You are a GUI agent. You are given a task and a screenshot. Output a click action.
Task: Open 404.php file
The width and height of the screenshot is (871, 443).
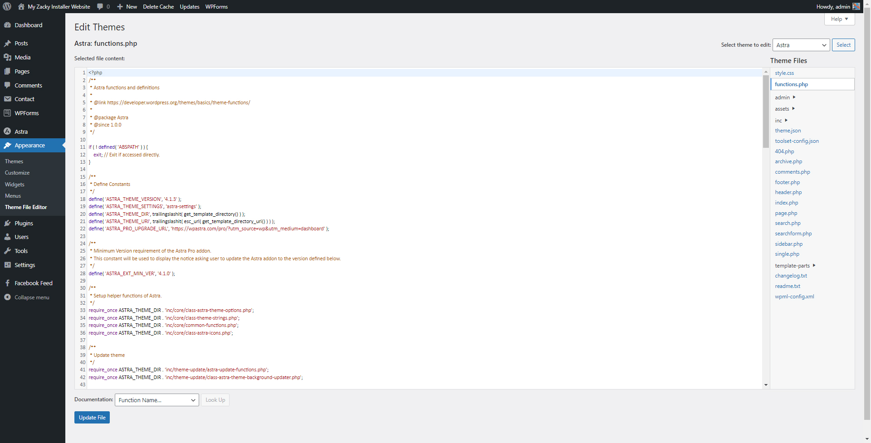(x=784, y=151)
